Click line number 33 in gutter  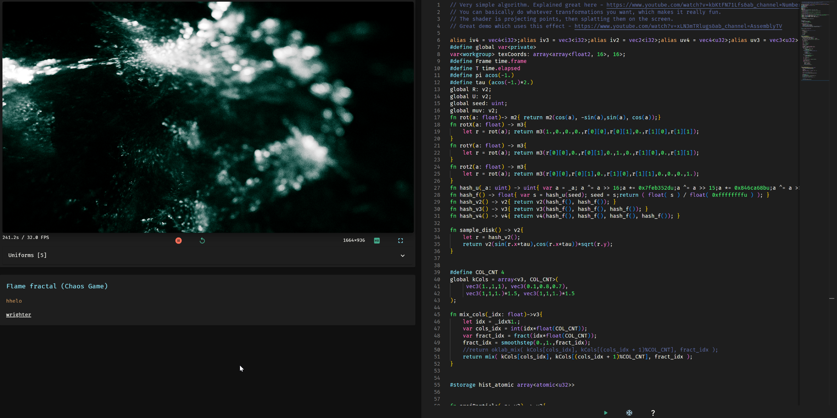(x=437, y=230)
